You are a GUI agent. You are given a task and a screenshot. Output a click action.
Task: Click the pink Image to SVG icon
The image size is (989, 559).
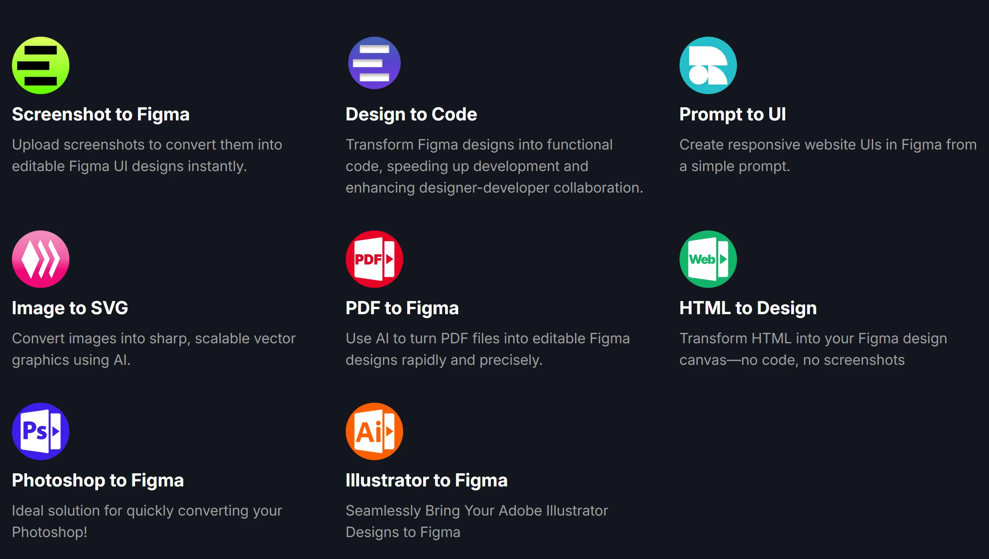(41, 259)
